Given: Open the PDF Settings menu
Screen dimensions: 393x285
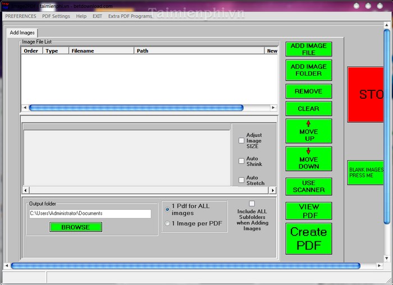Looking at the screenshot, I should coord(56,16).
